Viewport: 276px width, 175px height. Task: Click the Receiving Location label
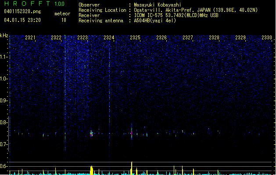tap(102, 10)
